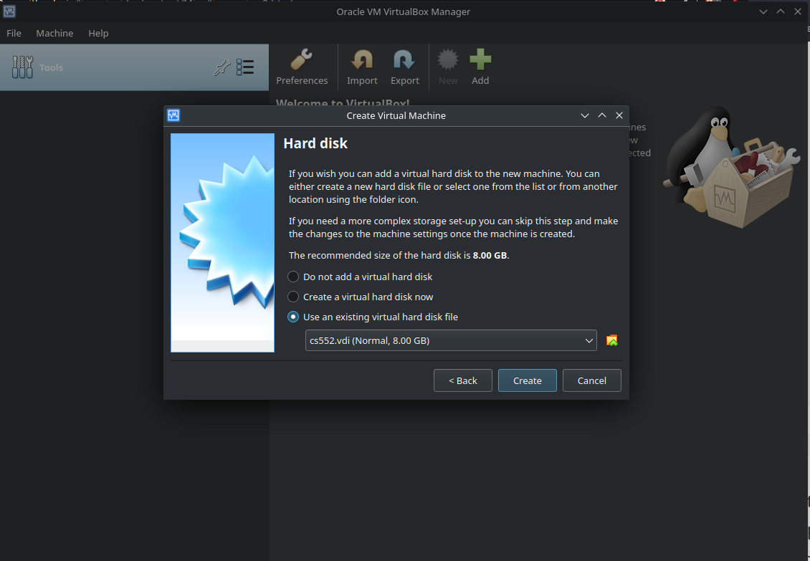Select 'Use an existing virtual hard disk file'

point(293,317)
